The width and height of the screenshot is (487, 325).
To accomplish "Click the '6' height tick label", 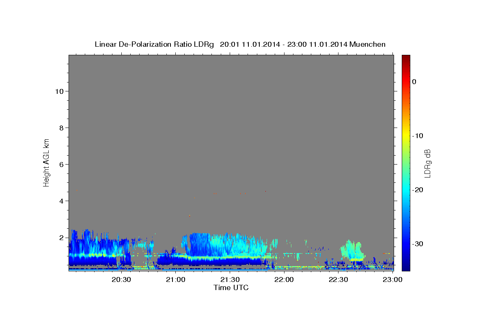I will pos(61,164).
